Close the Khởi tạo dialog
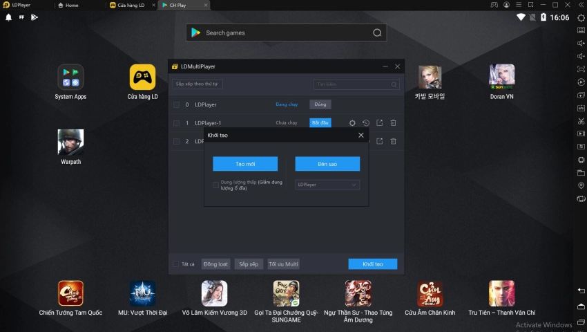This screenshot has width=587, height=332. point(361,135)
